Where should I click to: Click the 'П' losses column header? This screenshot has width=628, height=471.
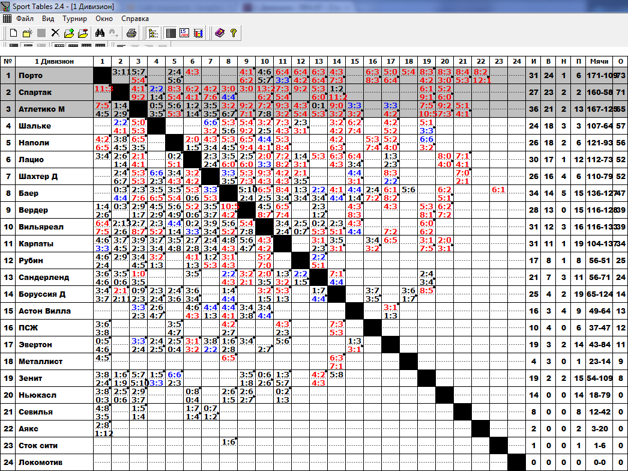[578, 61]
